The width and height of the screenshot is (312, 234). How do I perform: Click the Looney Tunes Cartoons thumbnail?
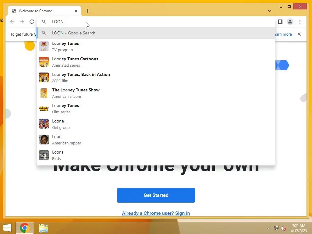click(x=44, y=62)
